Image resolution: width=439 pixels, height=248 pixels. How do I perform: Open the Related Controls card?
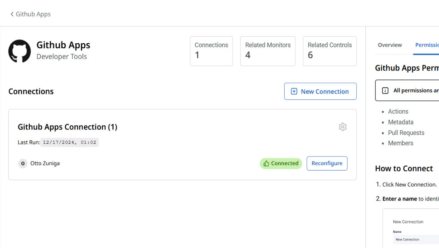coord(329,51)
